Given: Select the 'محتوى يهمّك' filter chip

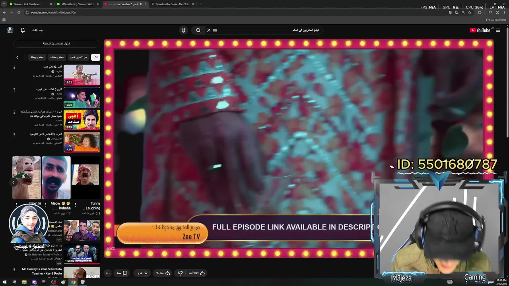Looking at the screenshot, I should pos(37,57).
